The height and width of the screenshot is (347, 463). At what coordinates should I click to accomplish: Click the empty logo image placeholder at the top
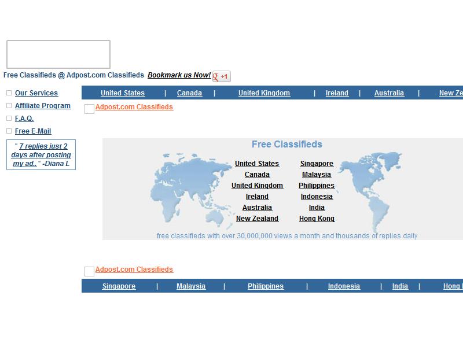tap(58, 54)
